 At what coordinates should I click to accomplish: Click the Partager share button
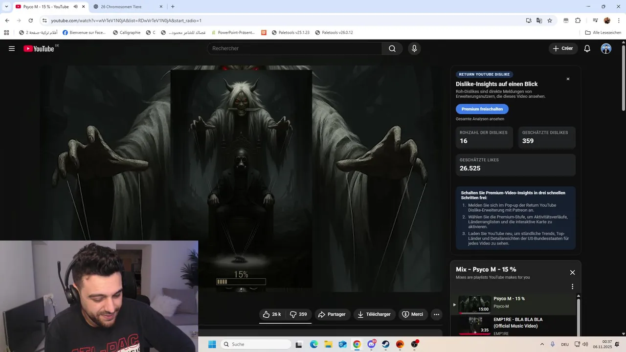332,314
